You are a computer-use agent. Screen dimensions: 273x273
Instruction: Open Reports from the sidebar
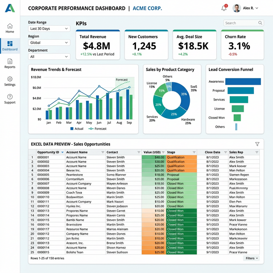[10, 64]
